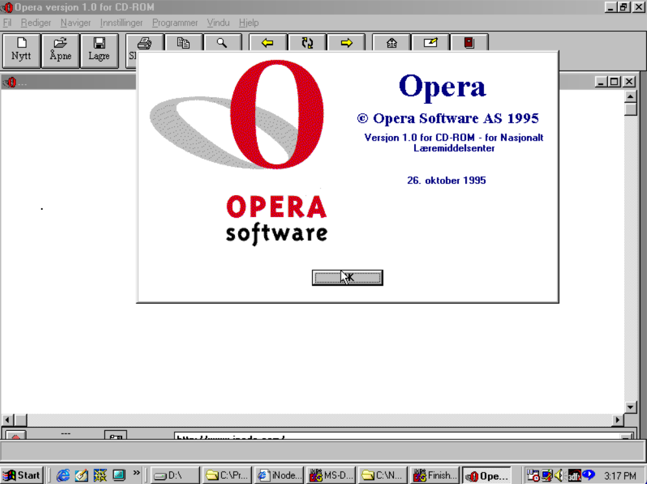The width and height of the screenshot is (647, 484).
Task: Go forward with yellow right arrow
Action: pyautogui.click(x=346, y=43)
